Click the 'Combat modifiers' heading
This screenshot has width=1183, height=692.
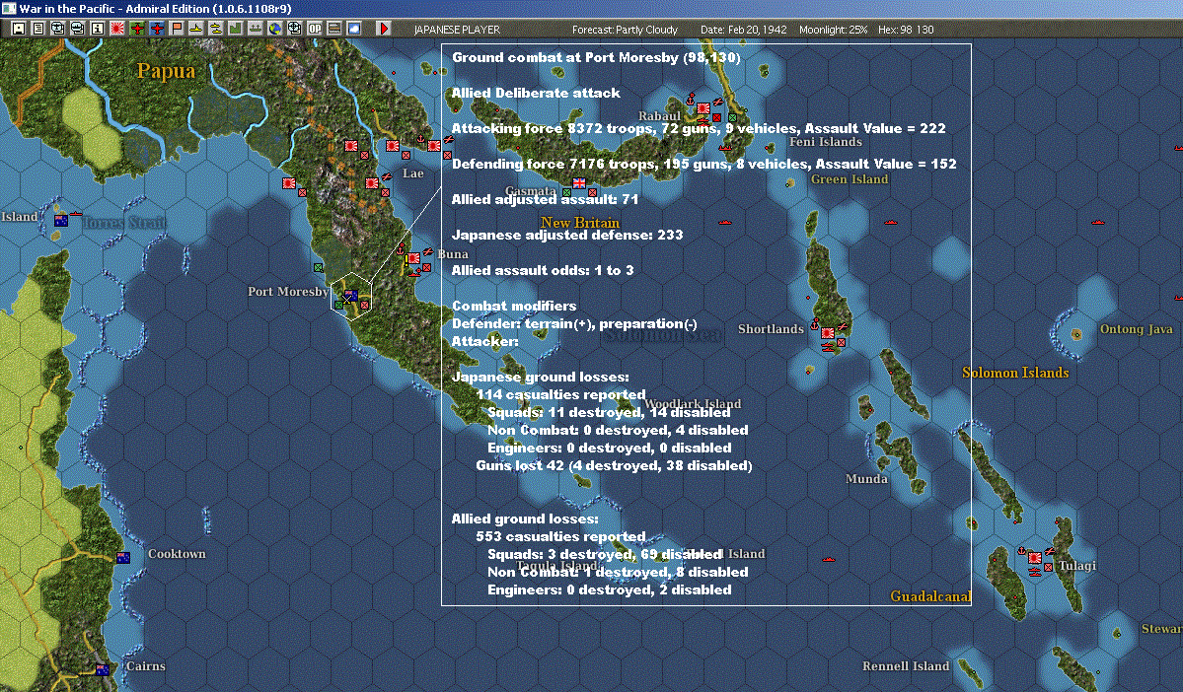click(x=514, y=306)
